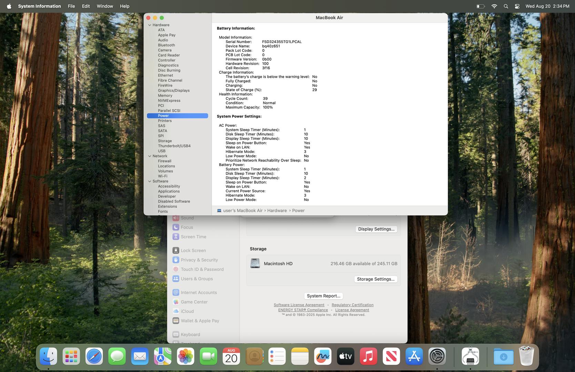Select Firewall under Network
575x372 pixels.
[165, 161]
